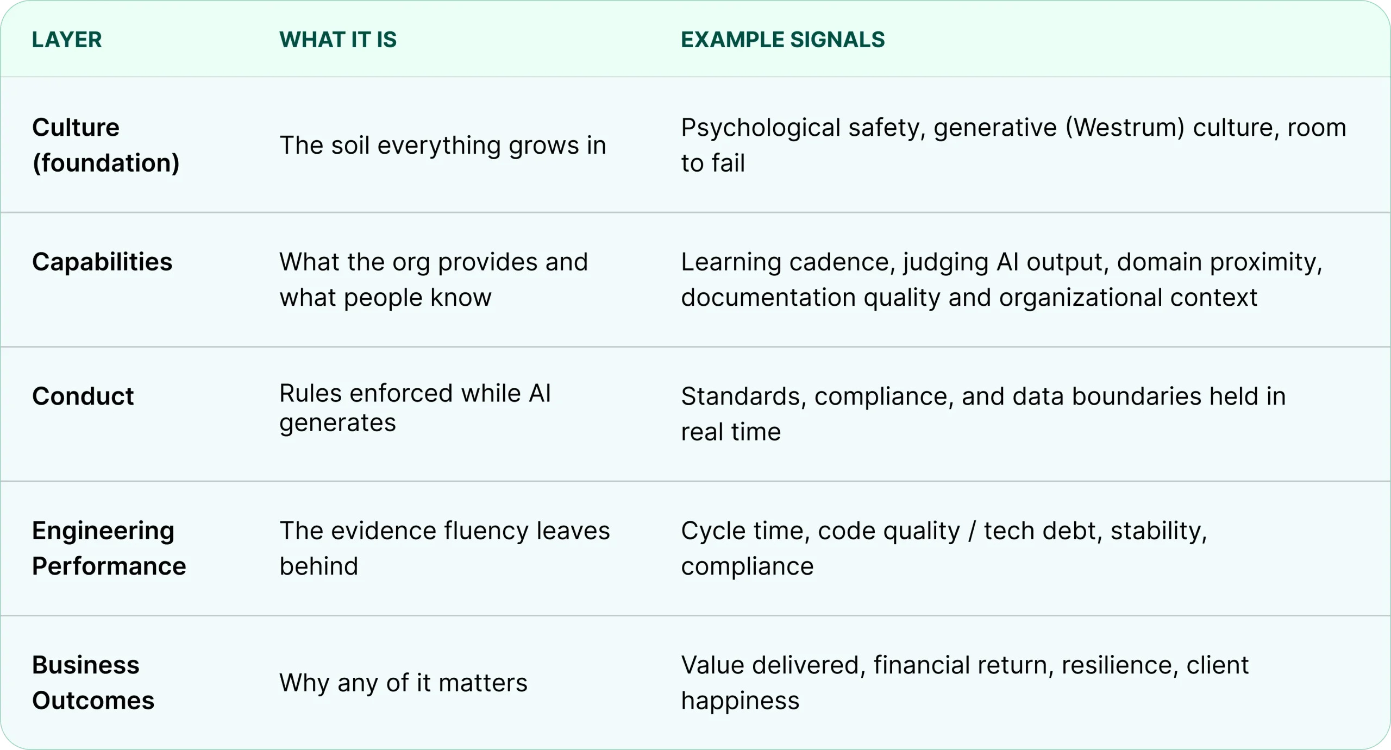This screenshot has width=1391, height=750.
Task: Click the EXAMPLE SIGNALS column header
Action: point(783,40)
